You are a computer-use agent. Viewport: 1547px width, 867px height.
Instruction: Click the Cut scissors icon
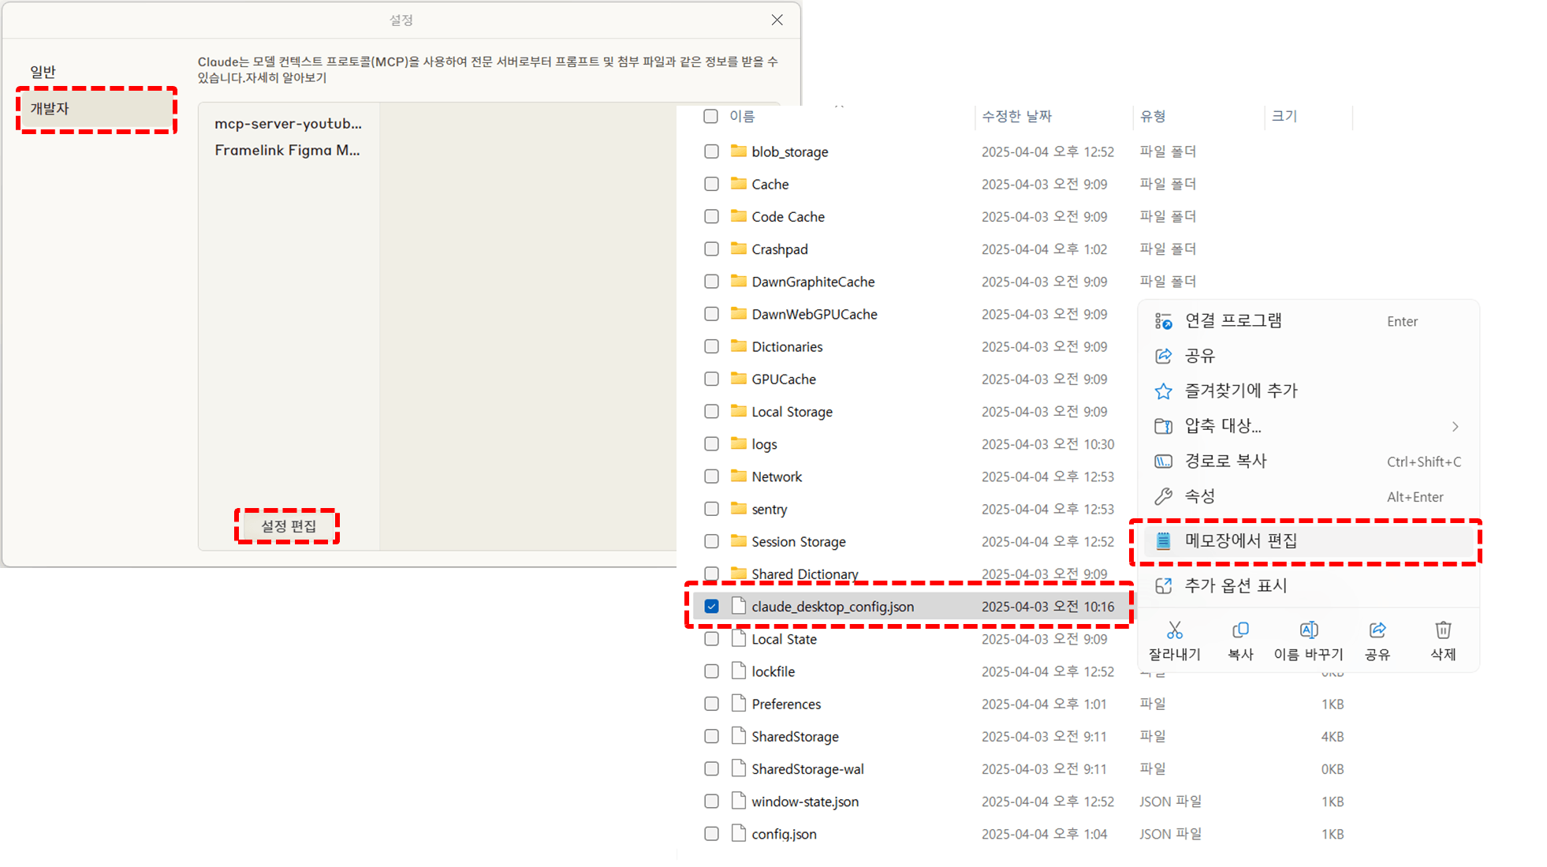click(x=1174, y=630)
